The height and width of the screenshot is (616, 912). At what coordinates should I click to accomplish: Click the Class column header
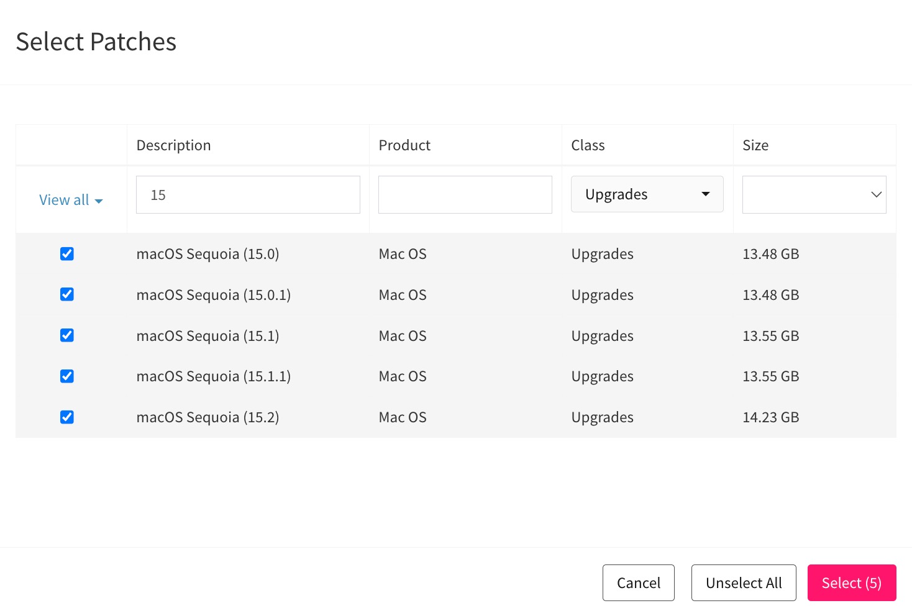[x=588, y=145]
